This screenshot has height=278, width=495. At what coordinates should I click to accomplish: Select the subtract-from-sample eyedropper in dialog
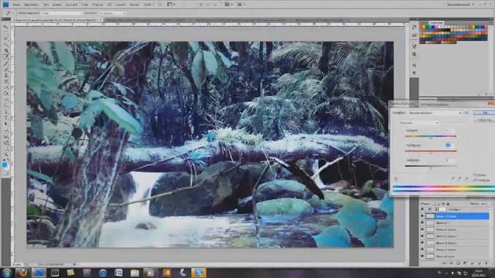click(x=466, y=178)
